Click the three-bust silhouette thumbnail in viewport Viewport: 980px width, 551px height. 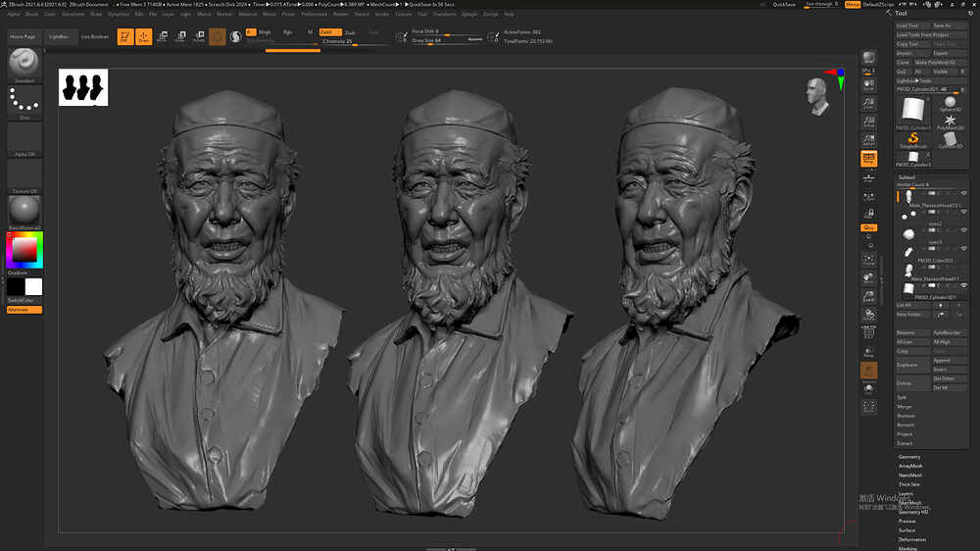(83, 87)
